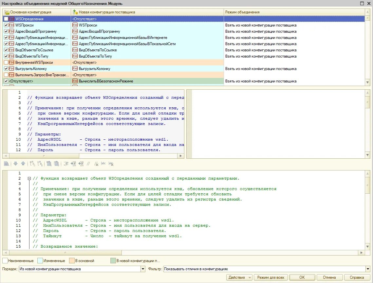Click function icon beside supplier ВыгрузитьКолонку

[75, 68]
